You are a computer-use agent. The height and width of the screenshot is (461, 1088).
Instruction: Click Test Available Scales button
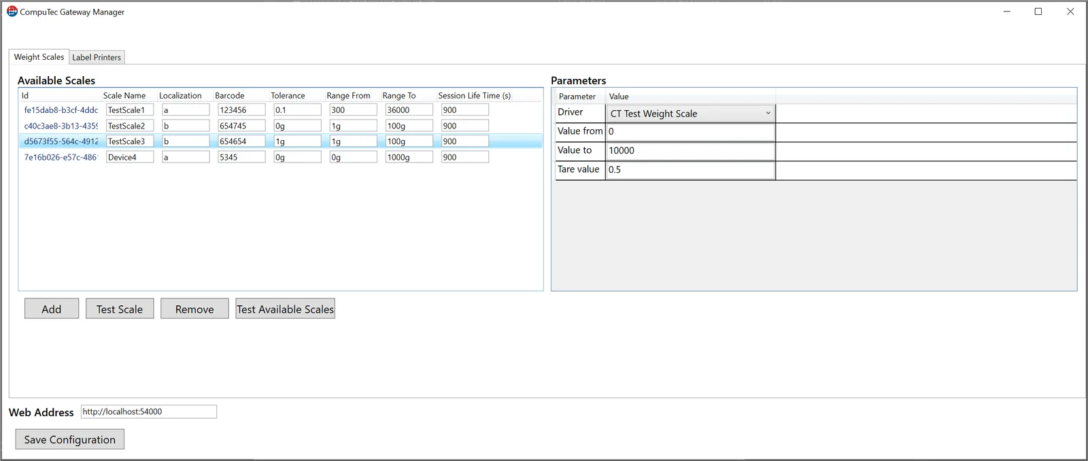click(x=286, y=309)
